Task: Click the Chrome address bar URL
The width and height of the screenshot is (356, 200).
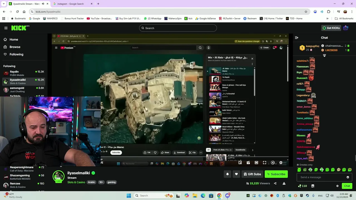Action: 48,12
